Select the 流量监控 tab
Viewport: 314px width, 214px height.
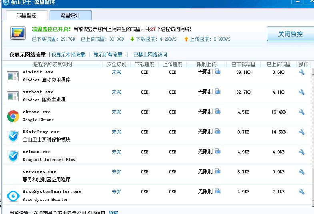click(26, 16)
